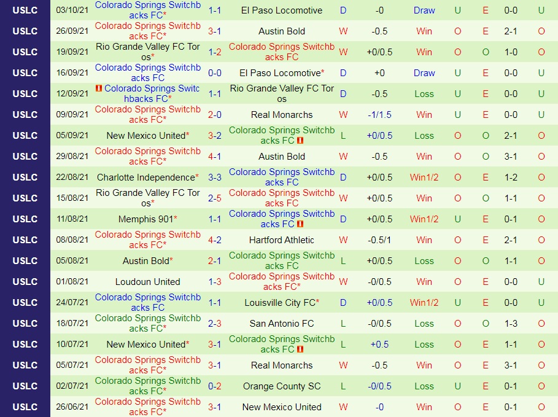Click the 0-2 score of 02/07/21 match

coord(215,386)
